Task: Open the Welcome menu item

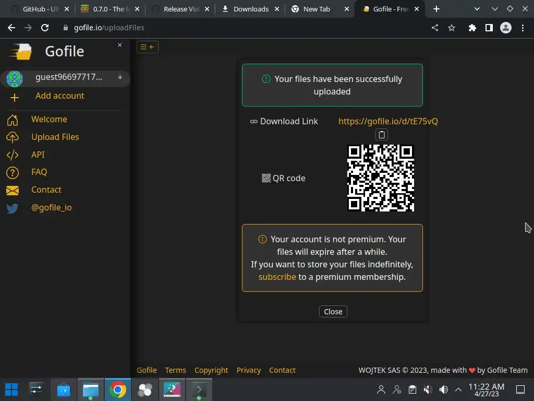Action: [49, 120]
